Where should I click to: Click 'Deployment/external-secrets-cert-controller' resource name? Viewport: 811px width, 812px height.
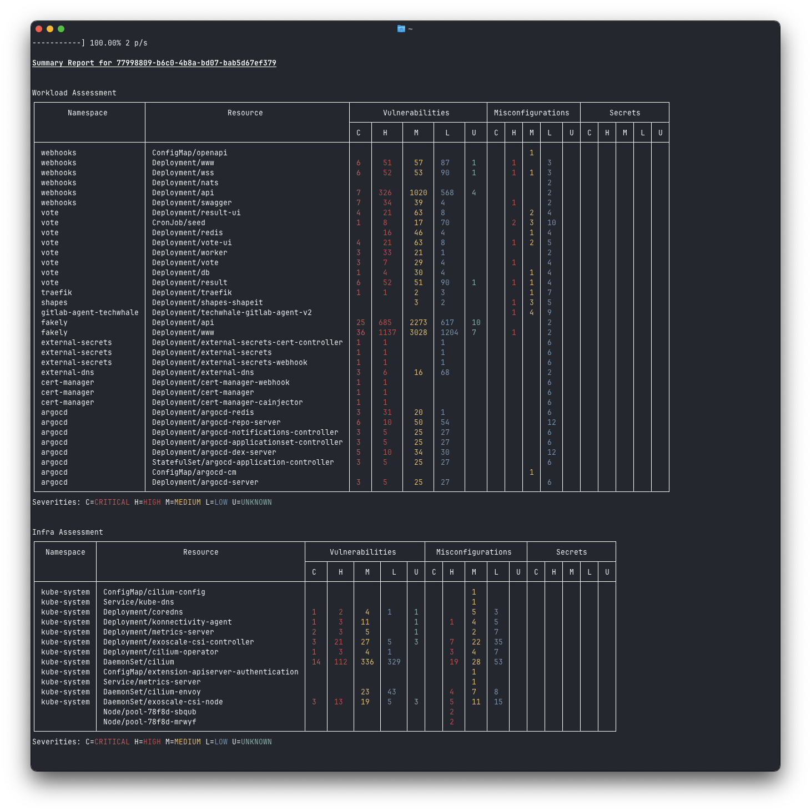248,343
